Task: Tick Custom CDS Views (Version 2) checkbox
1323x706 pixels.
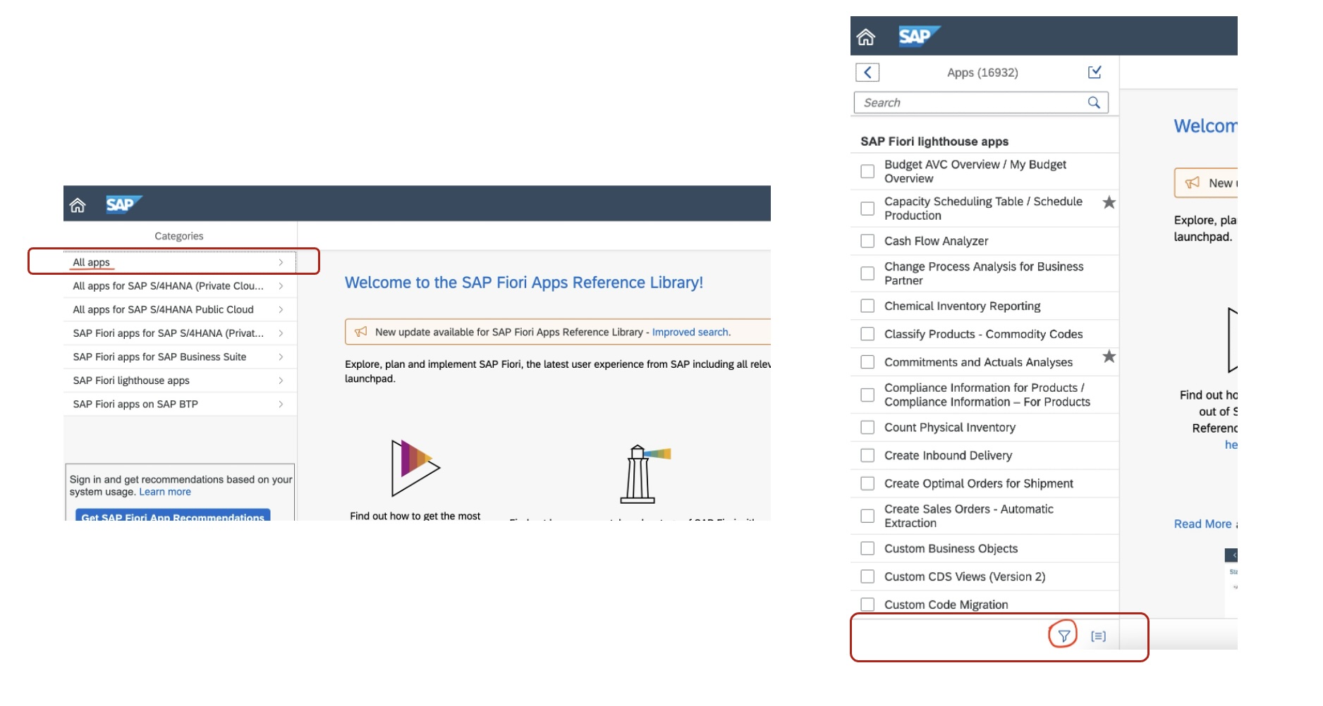Action: [x=867, y=576]
